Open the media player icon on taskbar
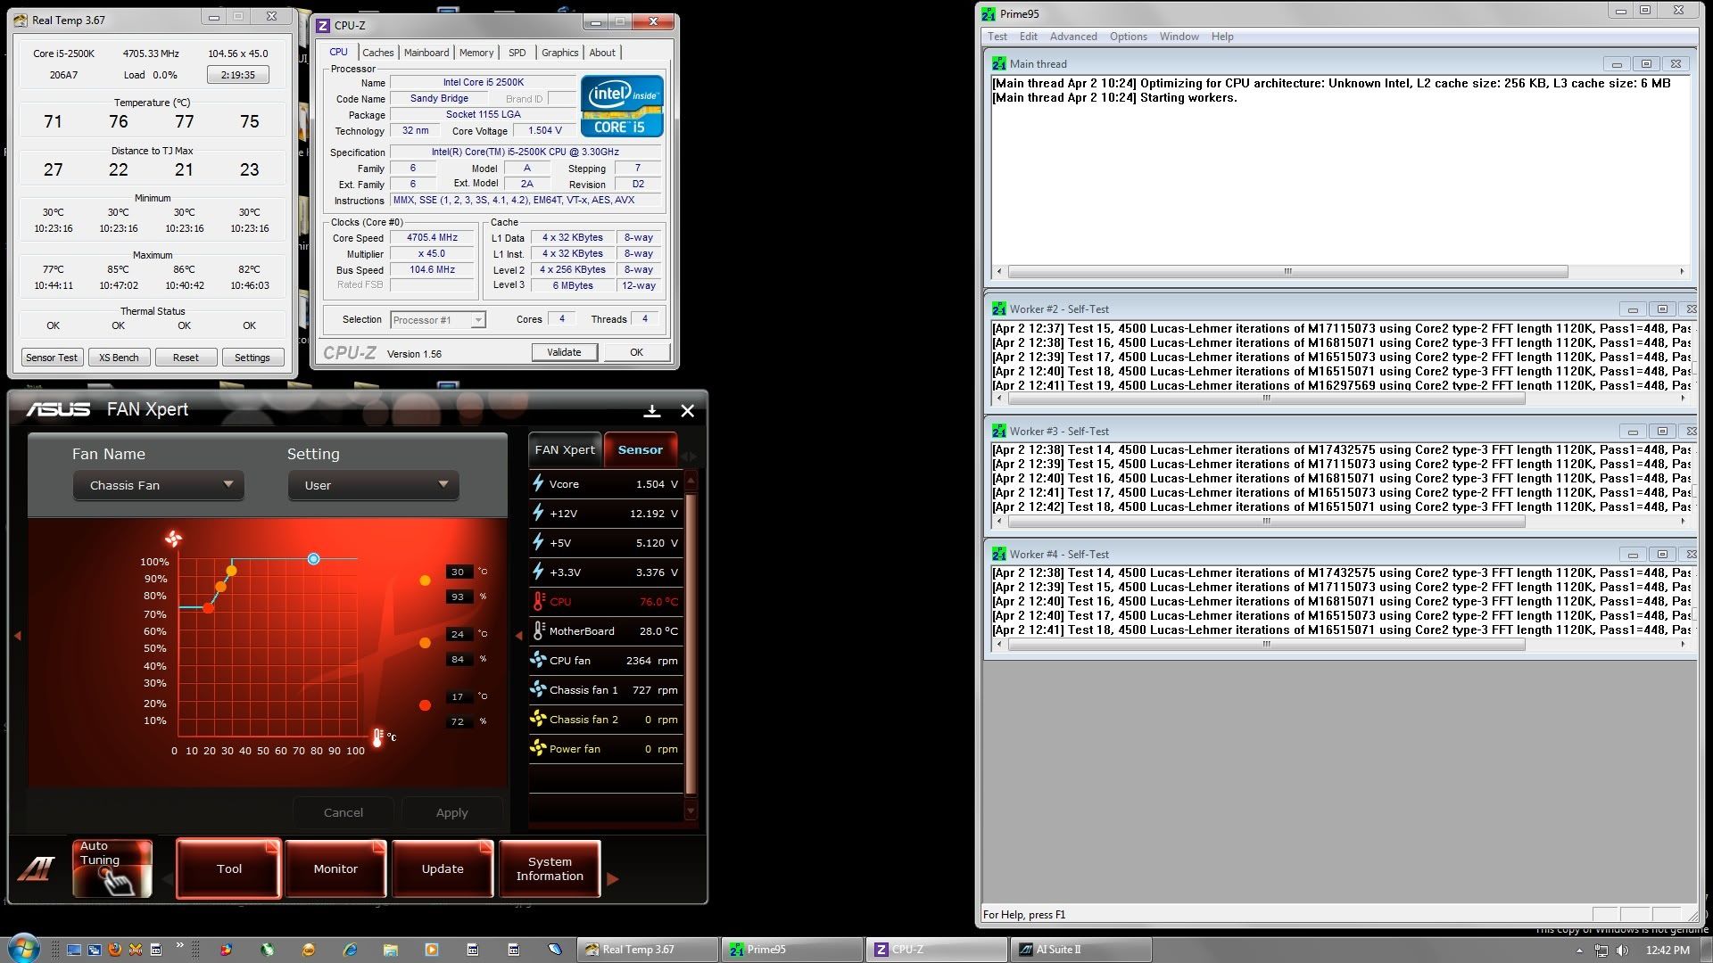Viewport: 1713px width, 963px height. point(432,950)
